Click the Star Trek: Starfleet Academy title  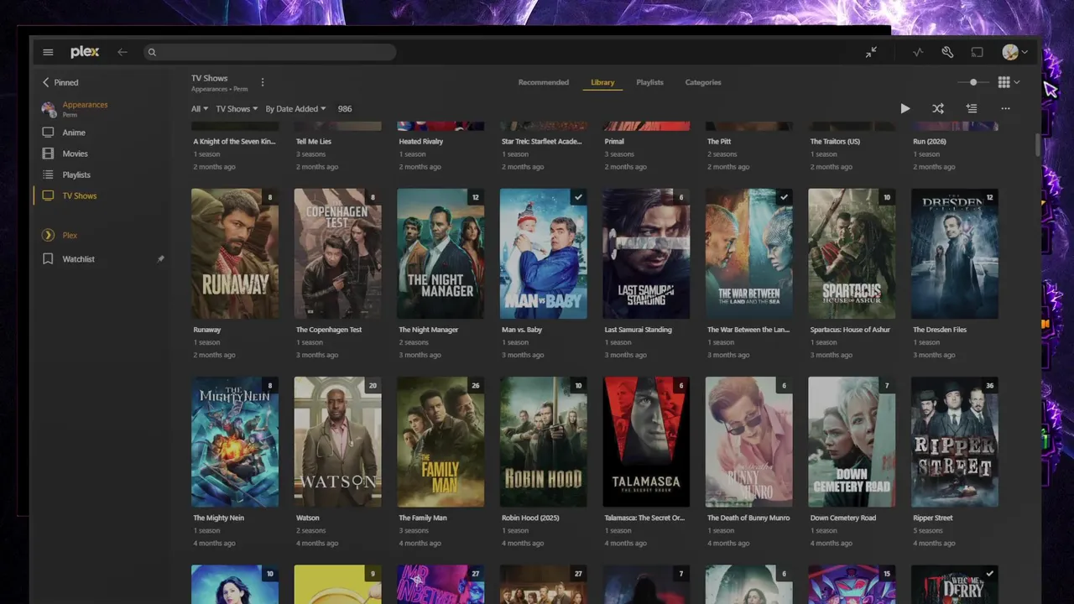pyautogui.click(x=542, y=142)
